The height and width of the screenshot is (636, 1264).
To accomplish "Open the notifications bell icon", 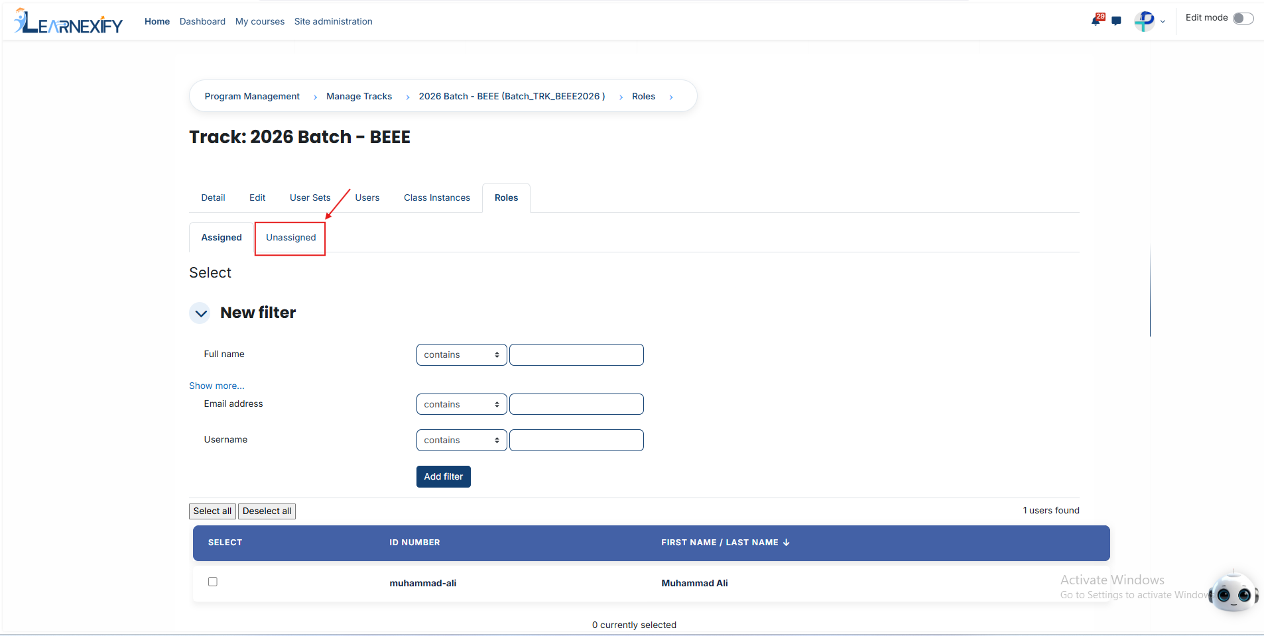I will pos(1096,21).
